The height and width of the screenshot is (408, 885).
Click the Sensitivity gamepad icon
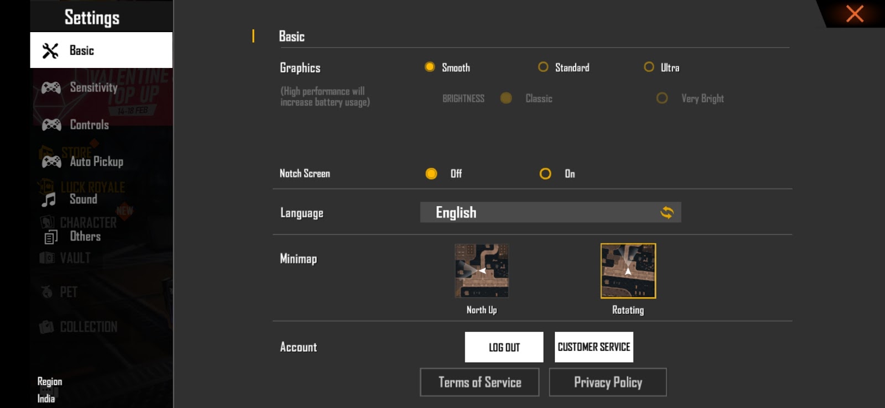(x=51, y=87)
